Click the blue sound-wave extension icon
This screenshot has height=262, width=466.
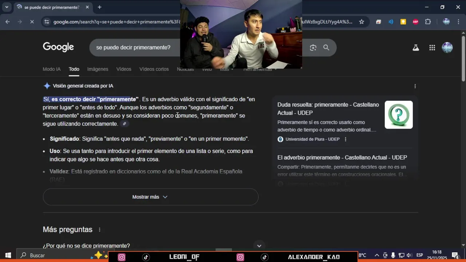tap(391, 22)
